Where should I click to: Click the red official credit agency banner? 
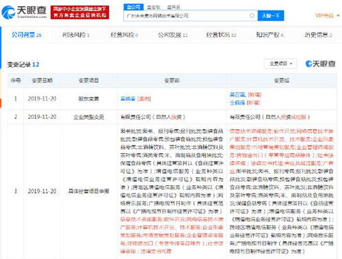coord(80,12)
